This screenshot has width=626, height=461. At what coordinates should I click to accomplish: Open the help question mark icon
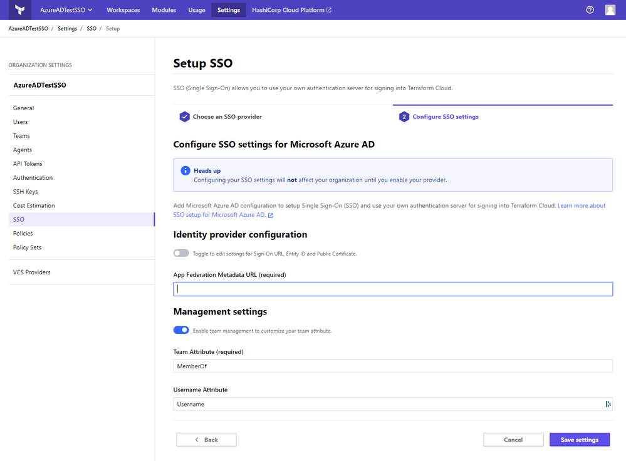(590, 10)
